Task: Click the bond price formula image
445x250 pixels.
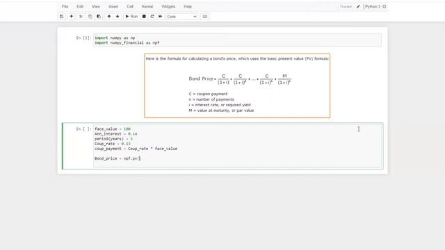Action: pos(237,85)
